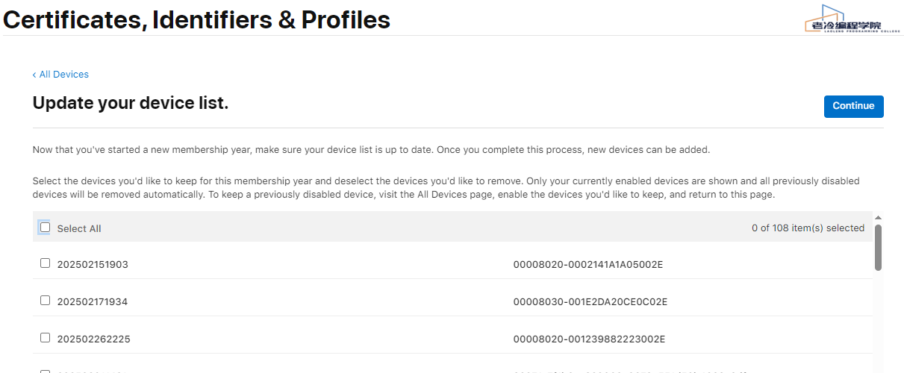Click identifier 00008030-001E2DA20CE0C02E

[x=590, y=302]
